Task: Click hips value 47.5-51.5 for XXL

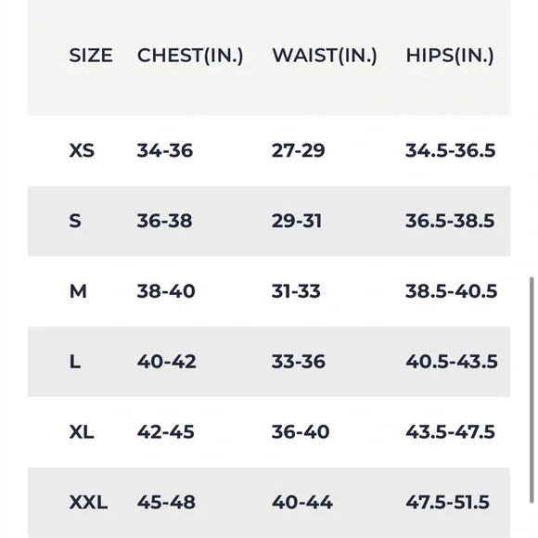Action: (x=447, y=503)
